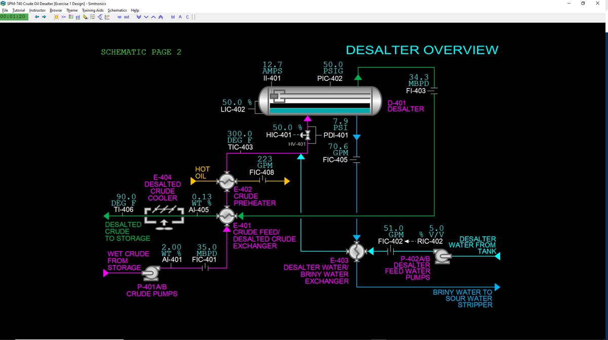Set controller mode to M manual
Screen dimensions: 608x340
tap(173, 17)
